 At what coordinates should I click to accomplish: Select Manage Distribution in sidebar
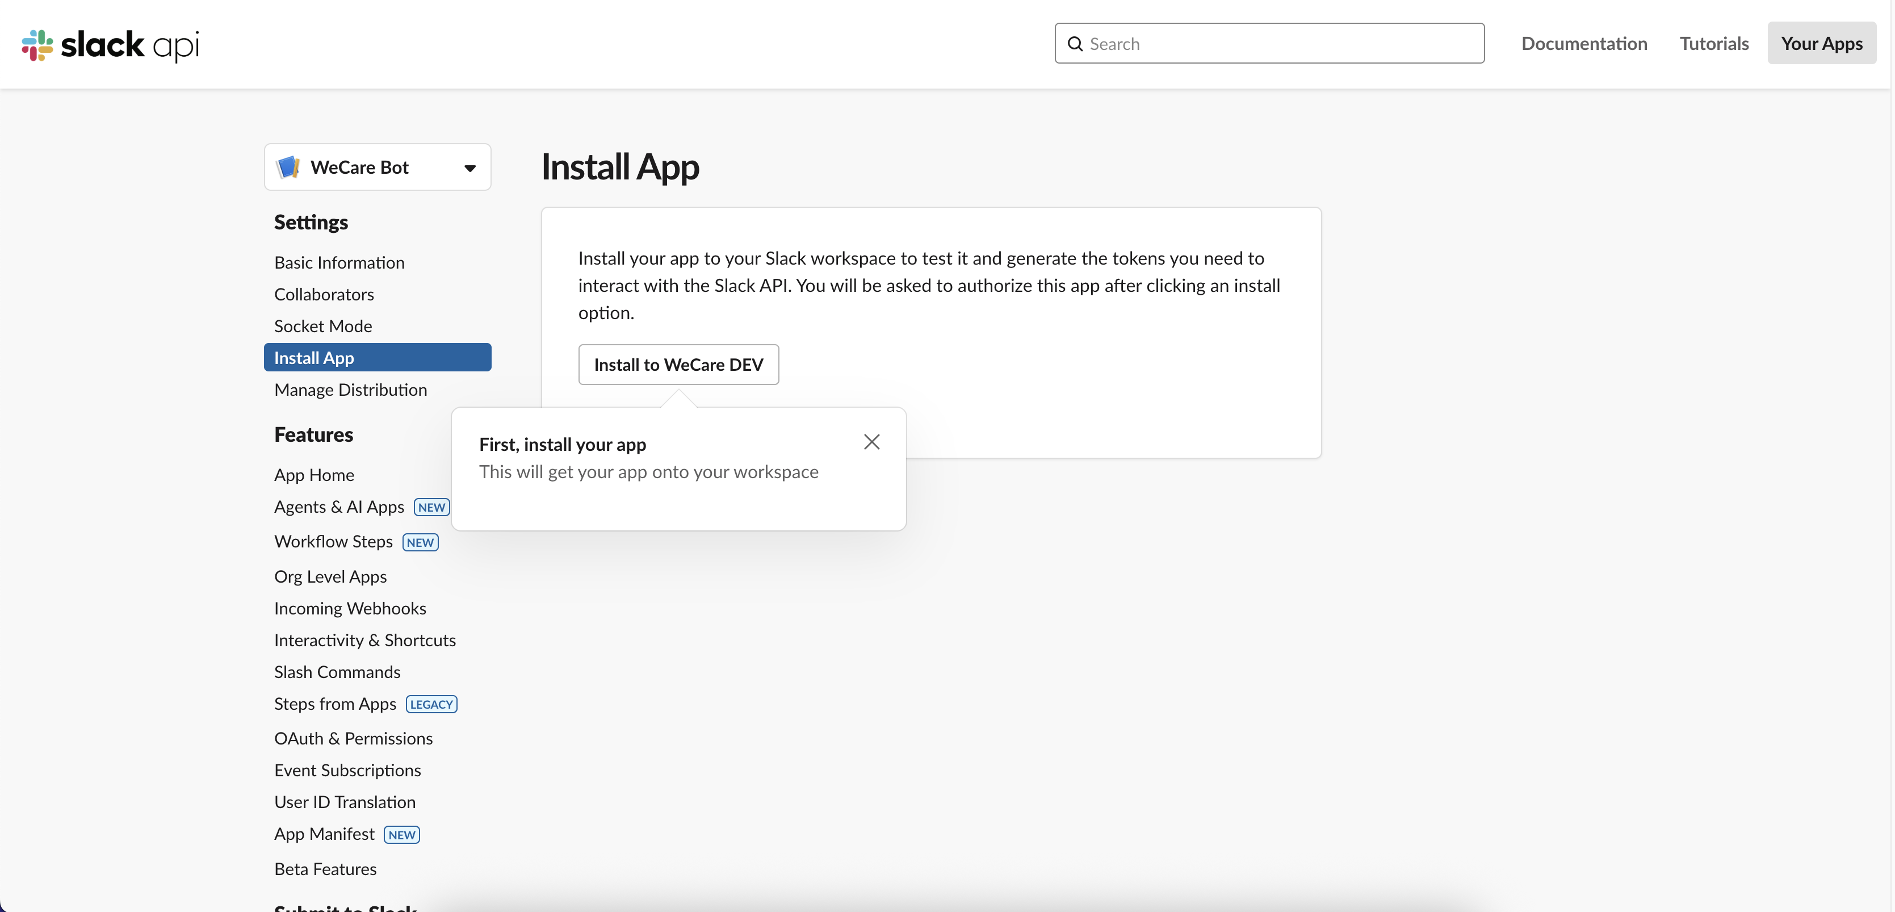point(350,390)
